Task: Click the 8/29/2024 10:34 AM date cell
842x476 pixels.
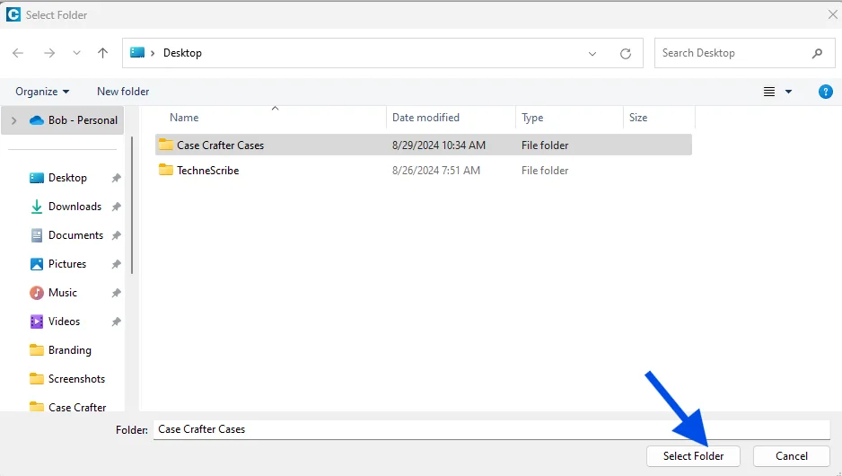Action: (x=439, y=145)
